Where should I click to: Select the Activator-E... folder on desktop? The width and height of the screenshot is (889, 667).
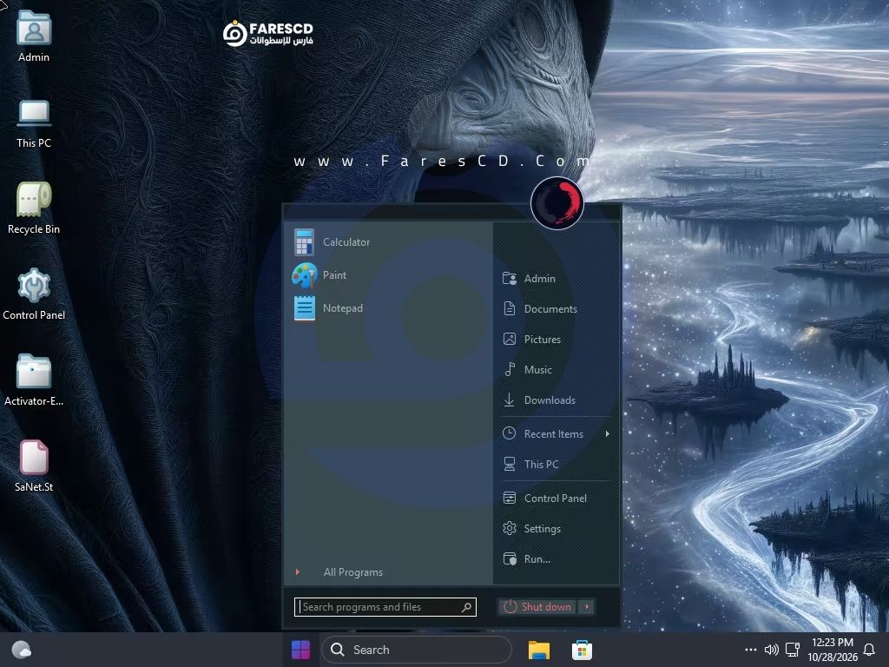[x=34, y=380]
